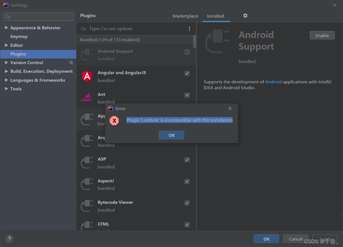This screenshot has width=343, height=247.
Task: Close the Settings window
Action: pyautogui.click(x=335, y=5)
